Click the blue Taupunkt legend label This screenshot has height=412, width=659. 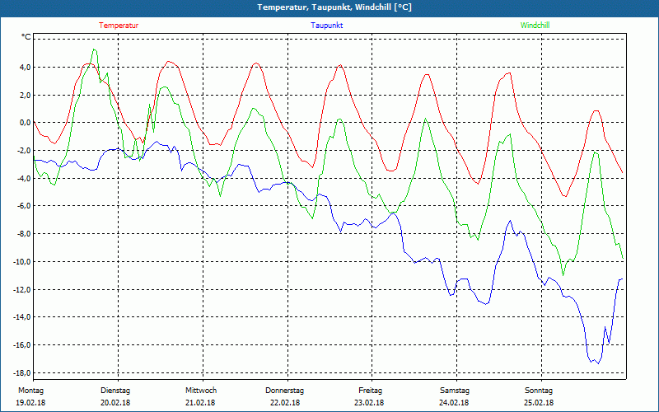326,26
